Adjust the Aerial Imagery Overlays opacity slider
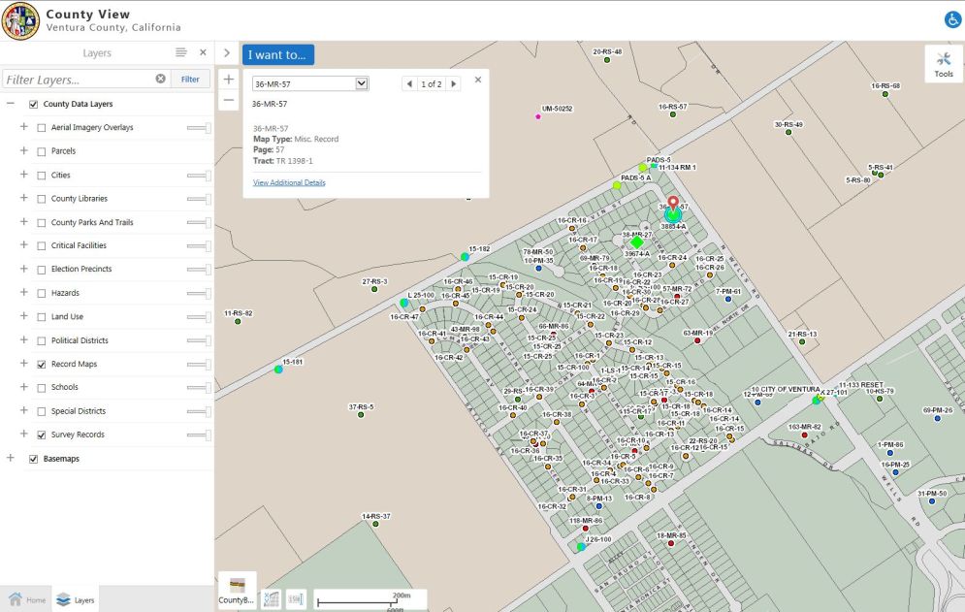Viewport: 965px width, 612px height. point(199,128)
